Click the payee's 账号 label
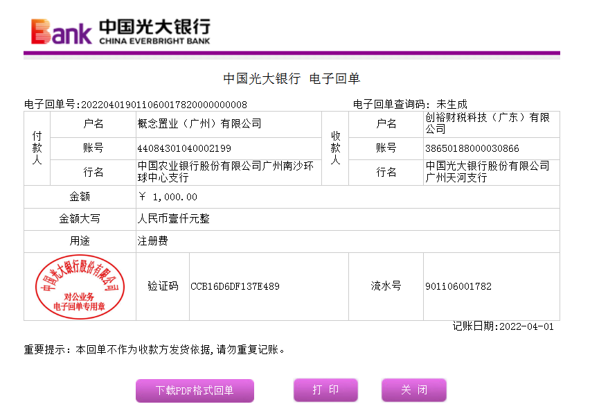 pyautogui.click(x=386, y=148)
